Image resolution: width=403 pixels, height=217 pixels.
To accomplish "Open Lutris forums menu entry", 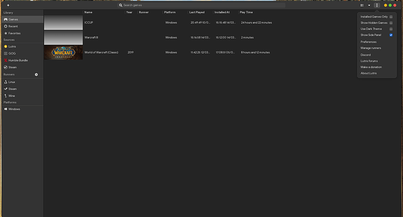I will point(369,61).
